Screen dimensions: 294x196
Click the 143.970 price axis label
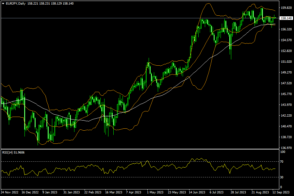[286, 105]
